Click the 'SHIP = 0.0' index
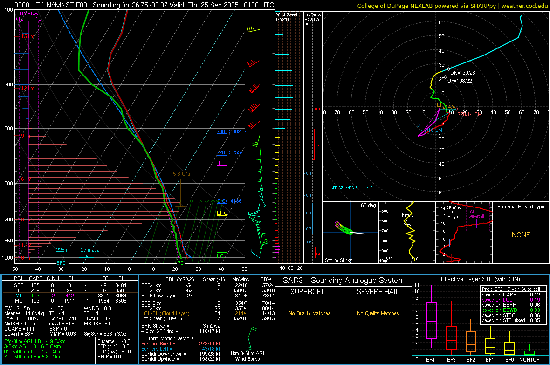Screen dimensions: 550x365 point(109,357)
